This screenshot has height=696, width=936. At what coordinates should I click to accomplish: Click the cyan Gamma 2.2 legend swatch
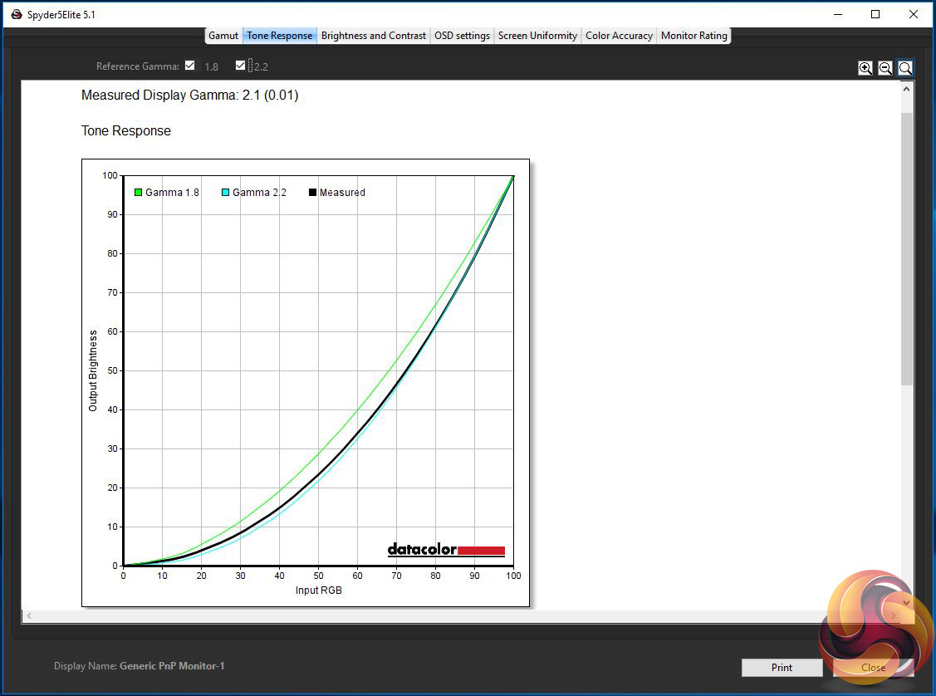pyautogui.click(x=225, y=192)
